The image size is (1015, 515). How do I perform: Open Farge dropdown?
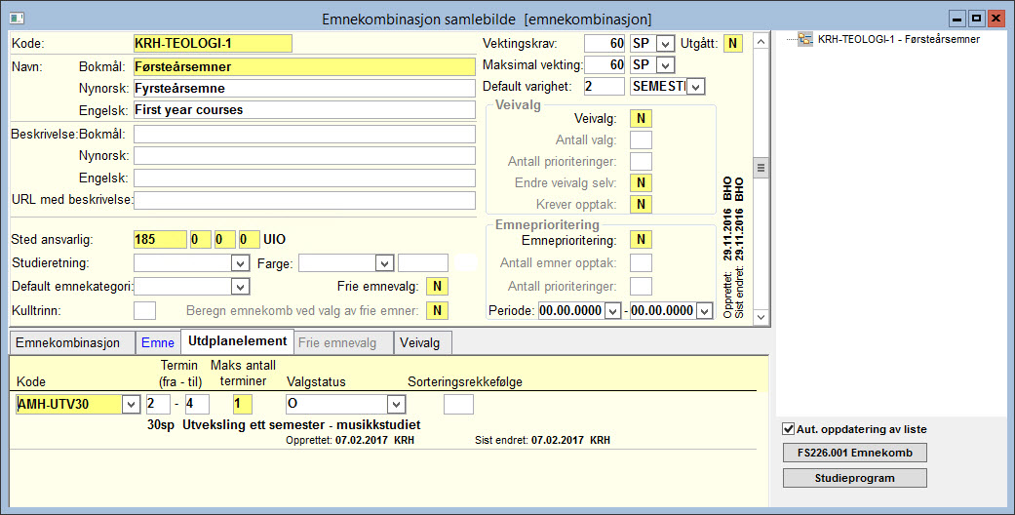[384, 263]
